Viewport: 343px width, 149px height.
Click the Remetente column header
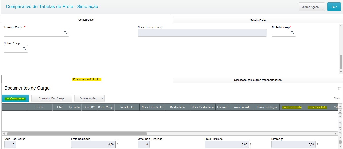127,107
